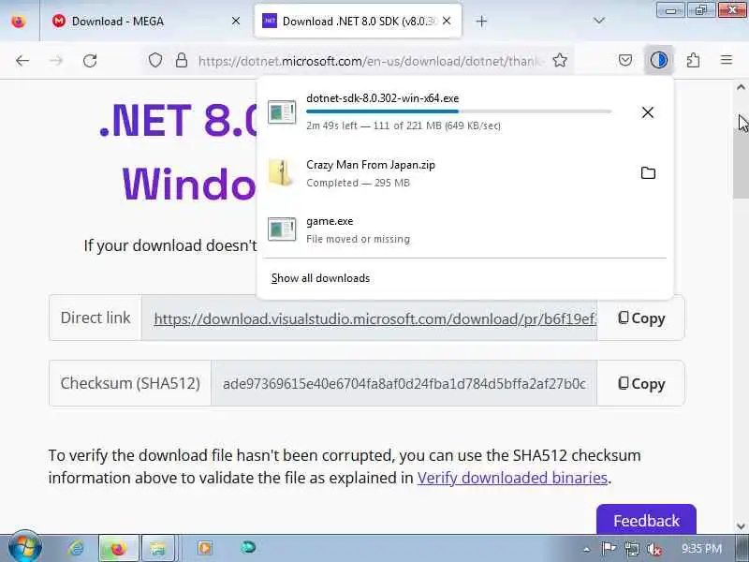This screenshot has height=562, width=749.
Task: Close the Download - MEGA tab
Action: pyautogui.click(x=236, y=21)
